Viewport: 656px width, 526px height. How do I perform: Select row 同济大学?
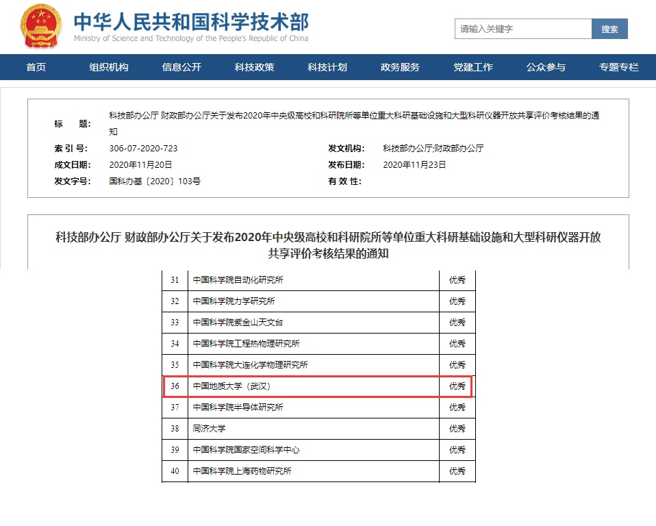pyautogui.click(x=319, y=429)
